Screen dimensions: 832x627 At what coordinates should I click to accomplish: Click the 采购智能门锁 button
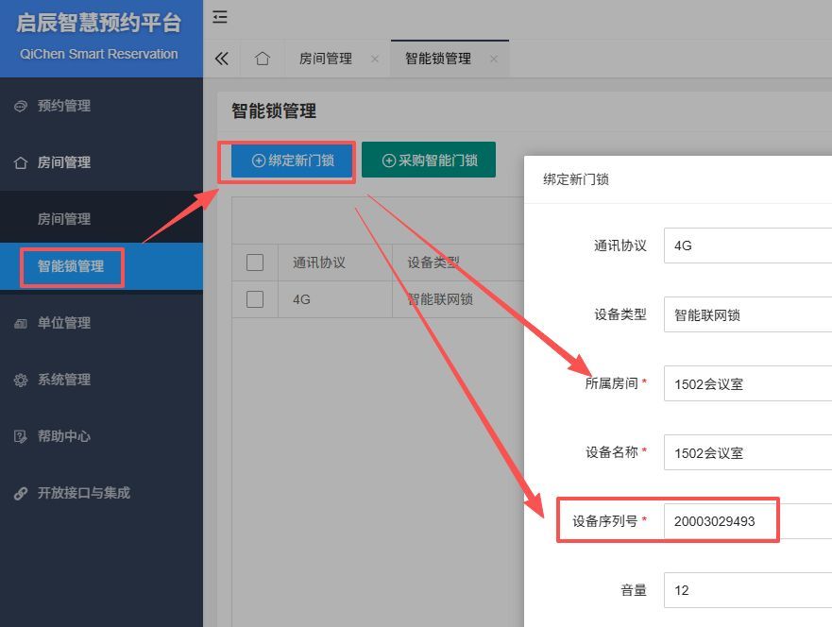click(x=429, y=161)
